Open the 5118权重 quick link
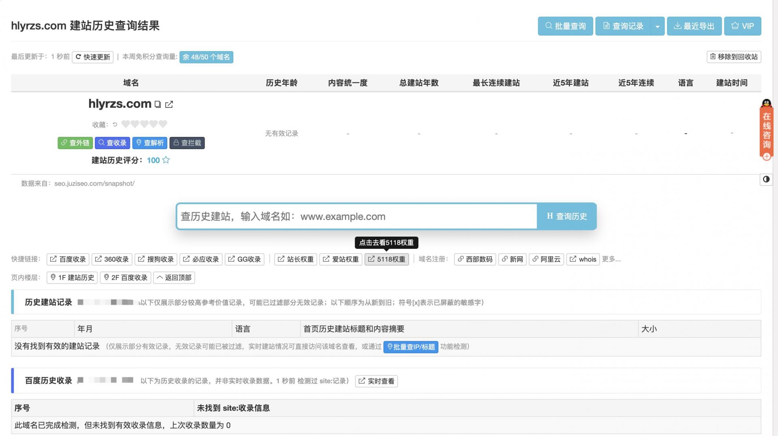The width and height of the screenshot is (778, 436). [x=386, y=259]
